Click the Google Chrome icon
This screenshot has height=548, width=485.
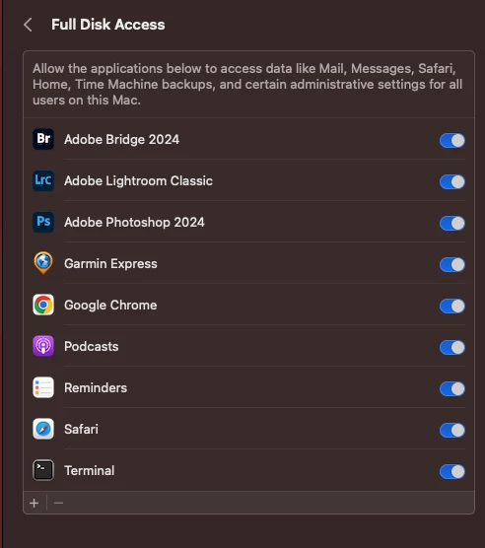[x=43, y=305]
